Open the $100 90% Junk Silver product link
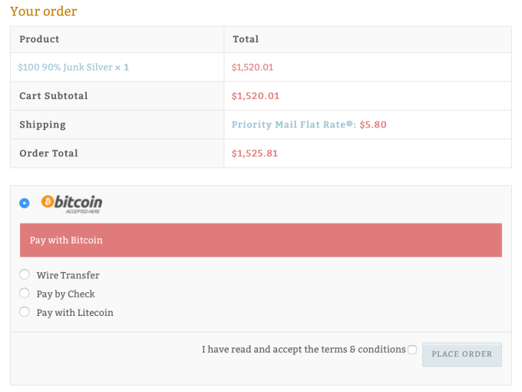 tap(73, 68)
